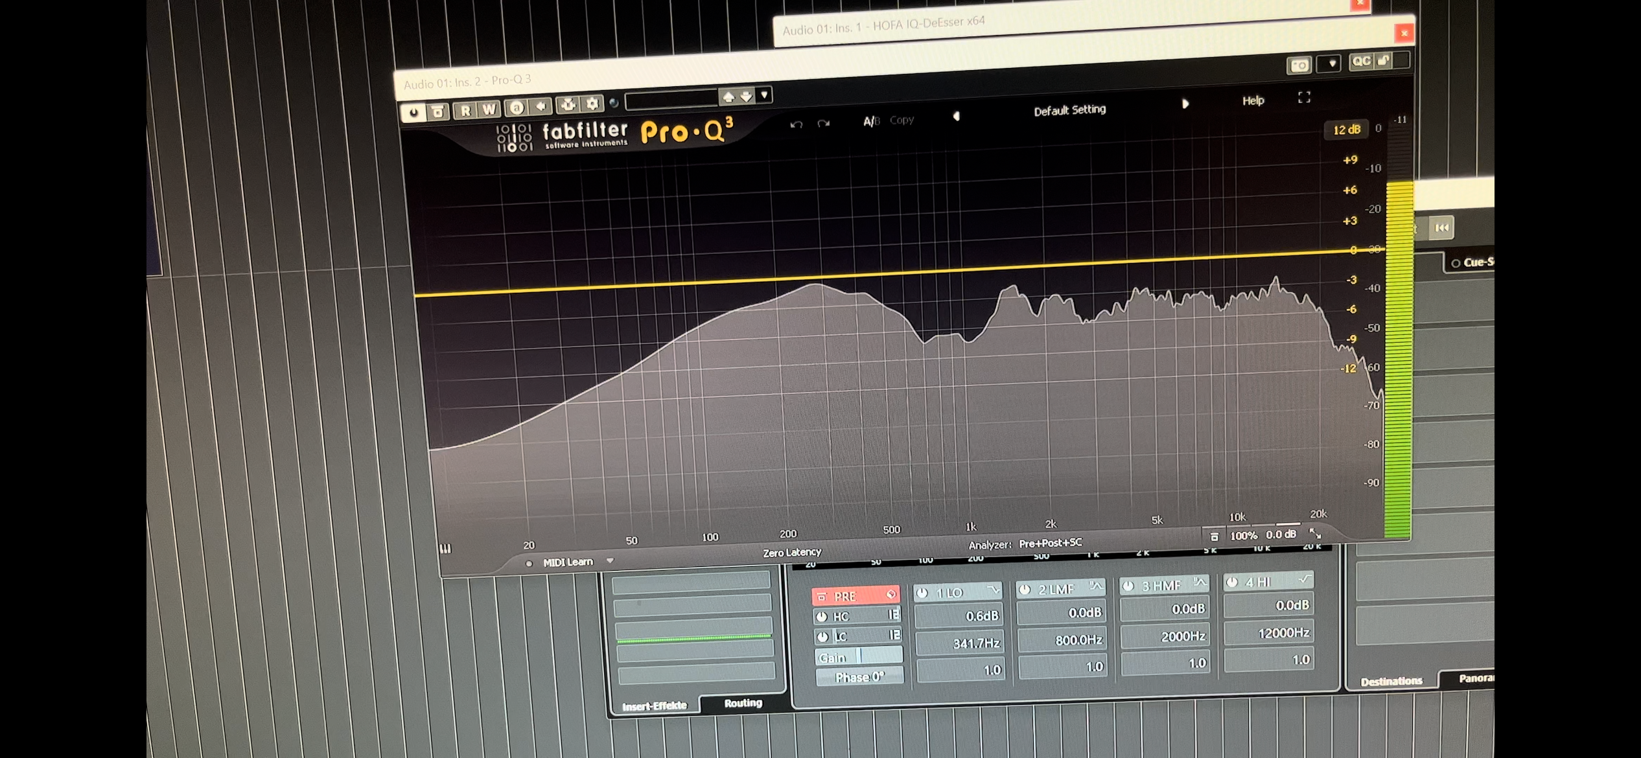
Task: Change the 1 LO band filter type icon
Action: pyautogui.click(x=992, y=590)
